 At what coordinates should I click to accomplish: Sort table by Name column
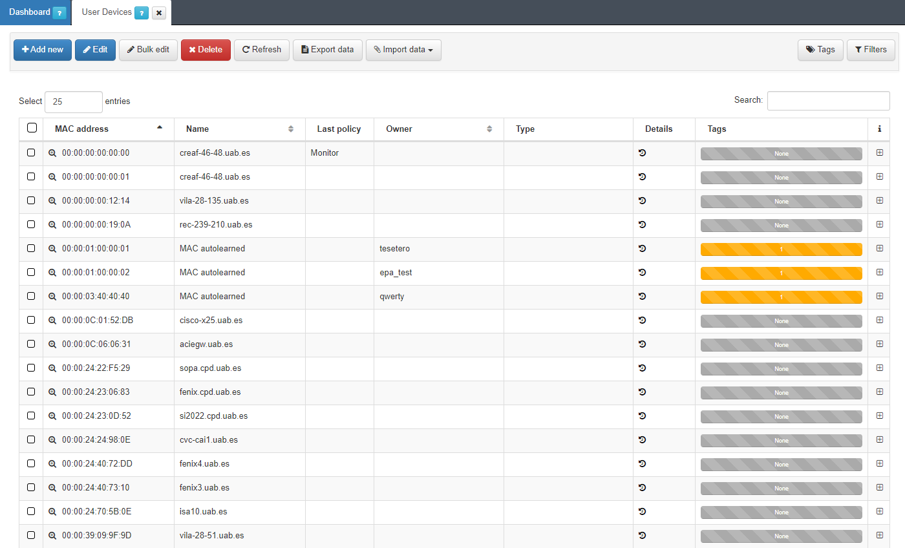(240, 129)
